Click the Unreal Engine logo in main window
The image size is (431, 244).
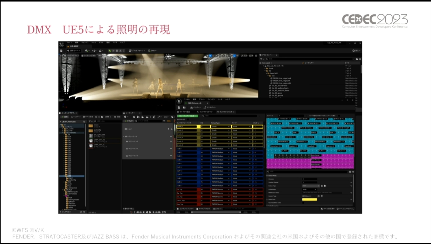pyautogui.click(x=61, y=44)
